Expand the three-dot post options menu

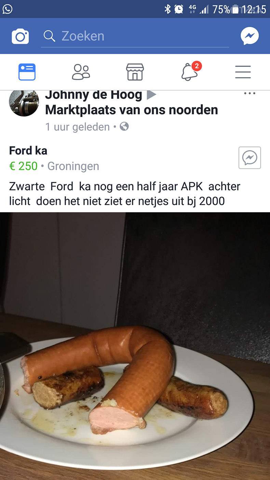coord(249,93)
